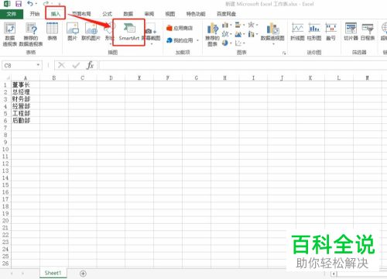The image size is (387, 279).
Task: Click the Redo arrow icon
Action: 46,4
